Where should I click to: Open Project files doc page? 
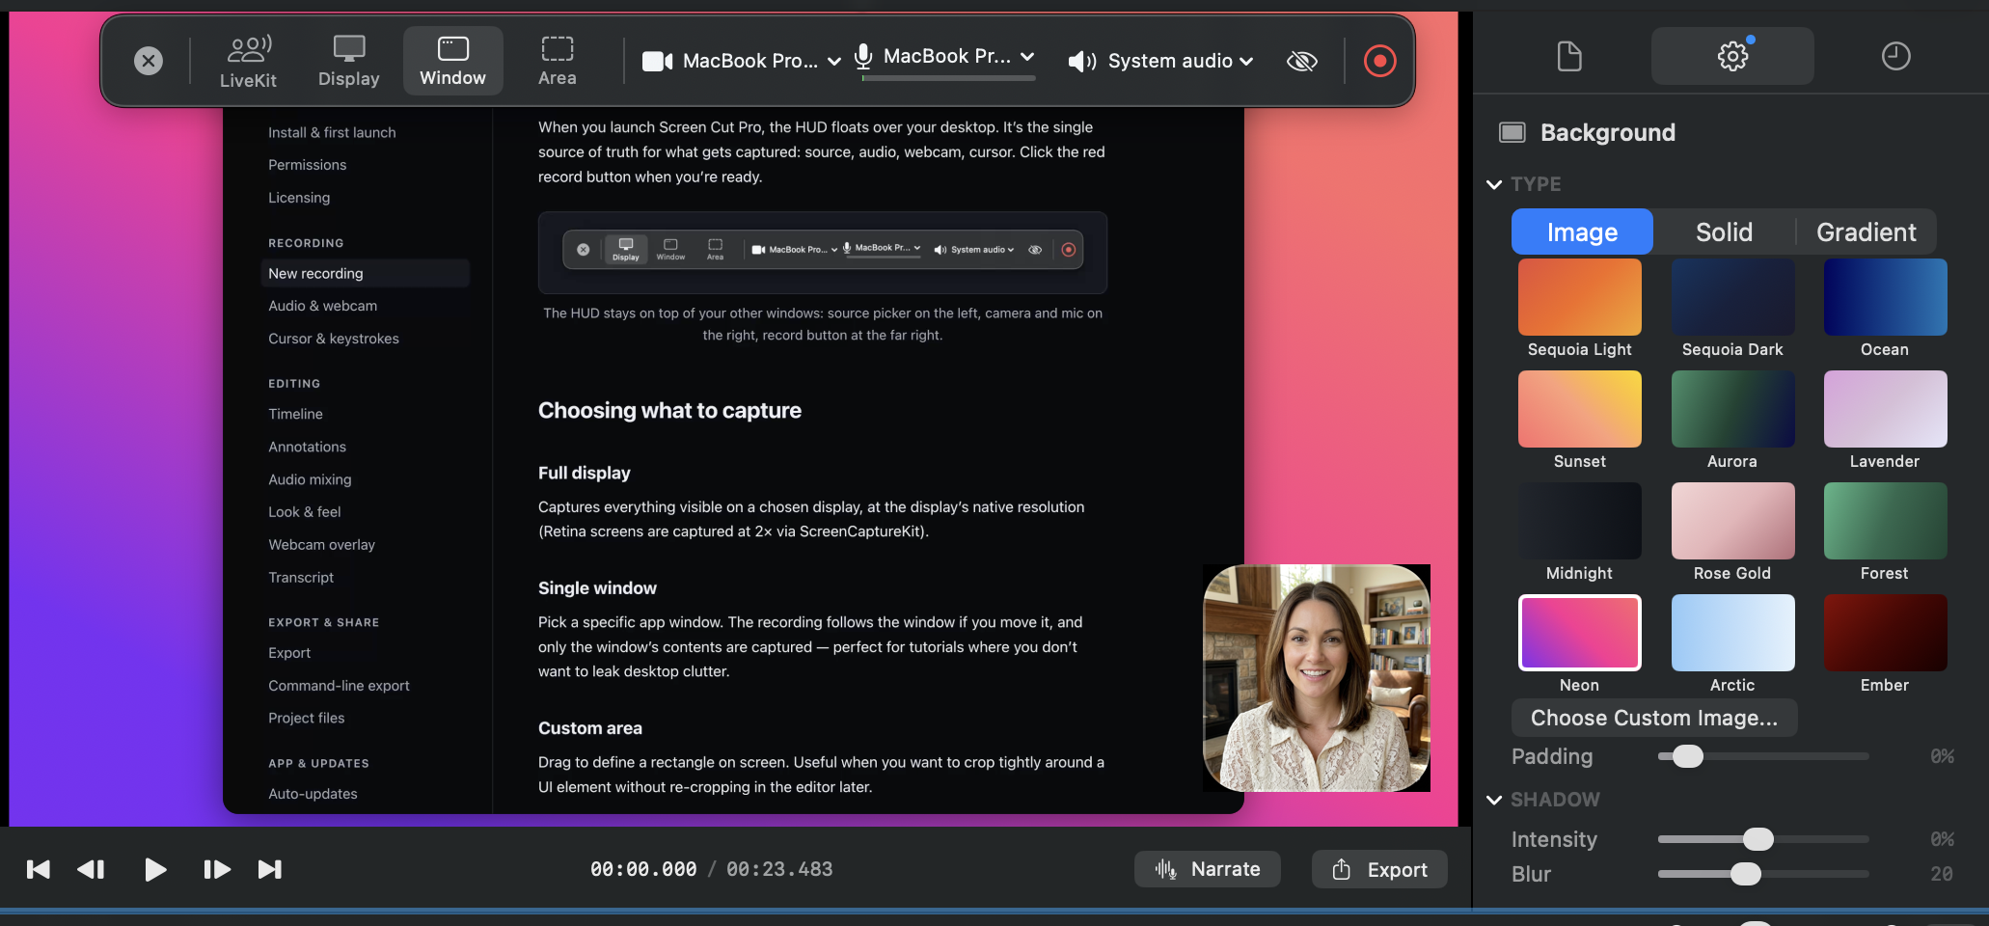pyautogui.click(x=306, y=719)
